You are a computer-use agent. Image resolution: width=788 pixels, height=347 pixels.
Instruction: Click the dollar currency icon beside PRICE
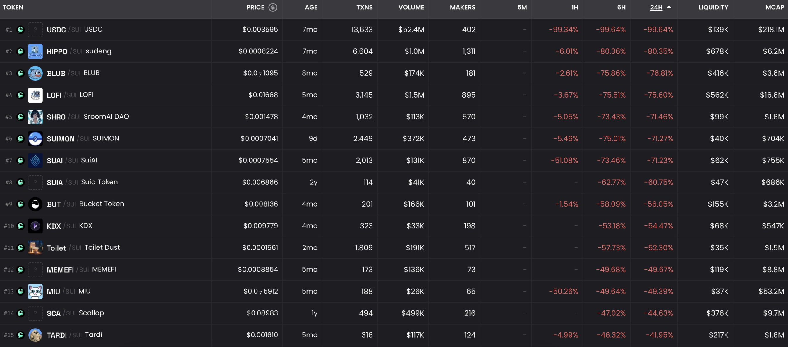[x=272, y=7]
